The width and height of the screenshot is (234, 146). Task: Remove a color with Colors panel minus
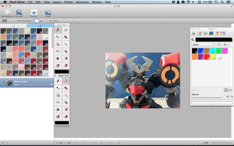tap(198, 90)
